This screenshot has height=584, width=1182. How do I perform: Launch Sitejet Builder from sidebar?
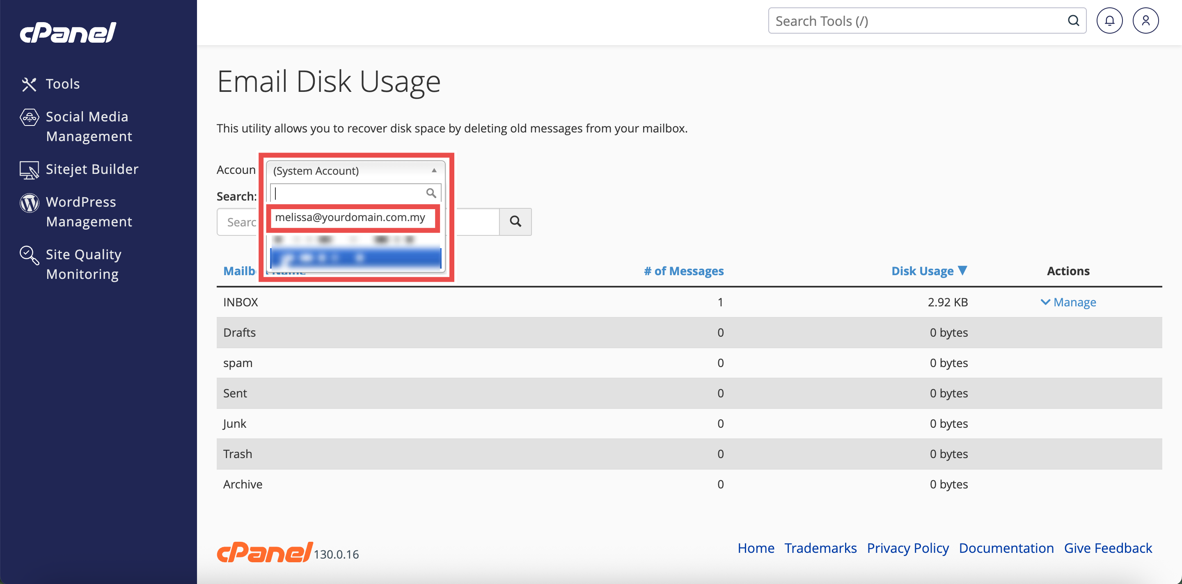pos(92,169)
